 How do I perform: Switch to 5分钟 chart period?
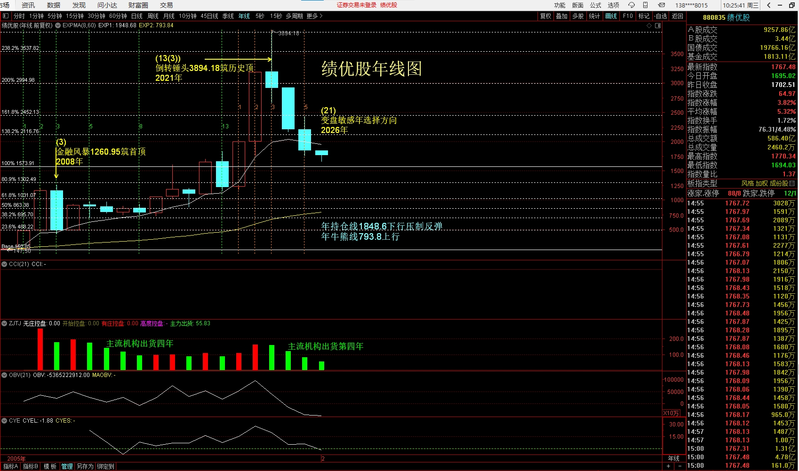point(55,16)
